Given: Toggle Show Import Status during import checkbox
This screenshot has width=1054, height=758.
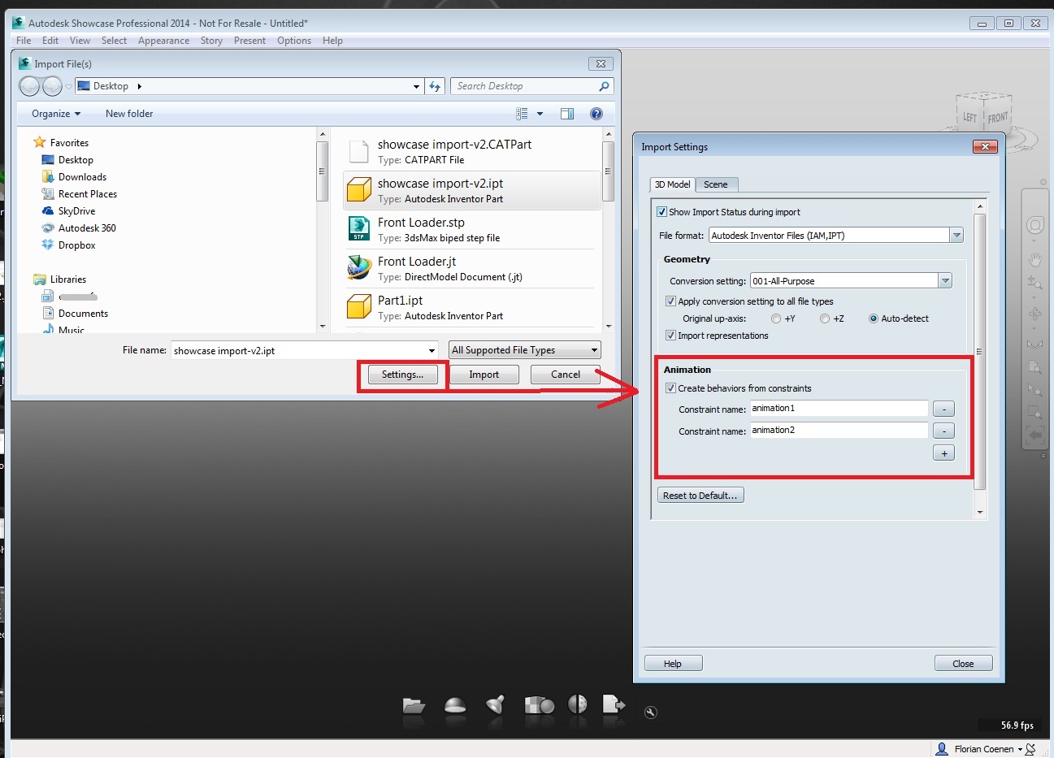Looking at the screenshot, I should pos(661,212).
